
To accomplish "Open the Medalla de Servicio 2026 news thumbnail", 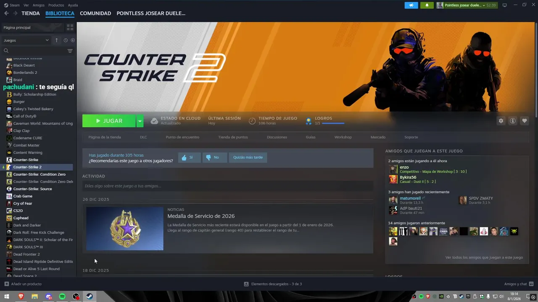I will (x=125, y=229).
